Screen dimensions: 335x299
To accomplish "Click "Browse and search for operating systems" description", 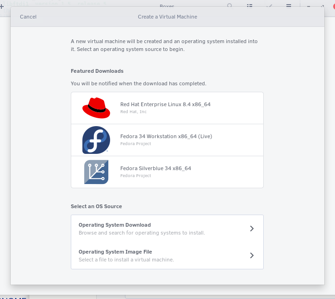I will 142,233.
